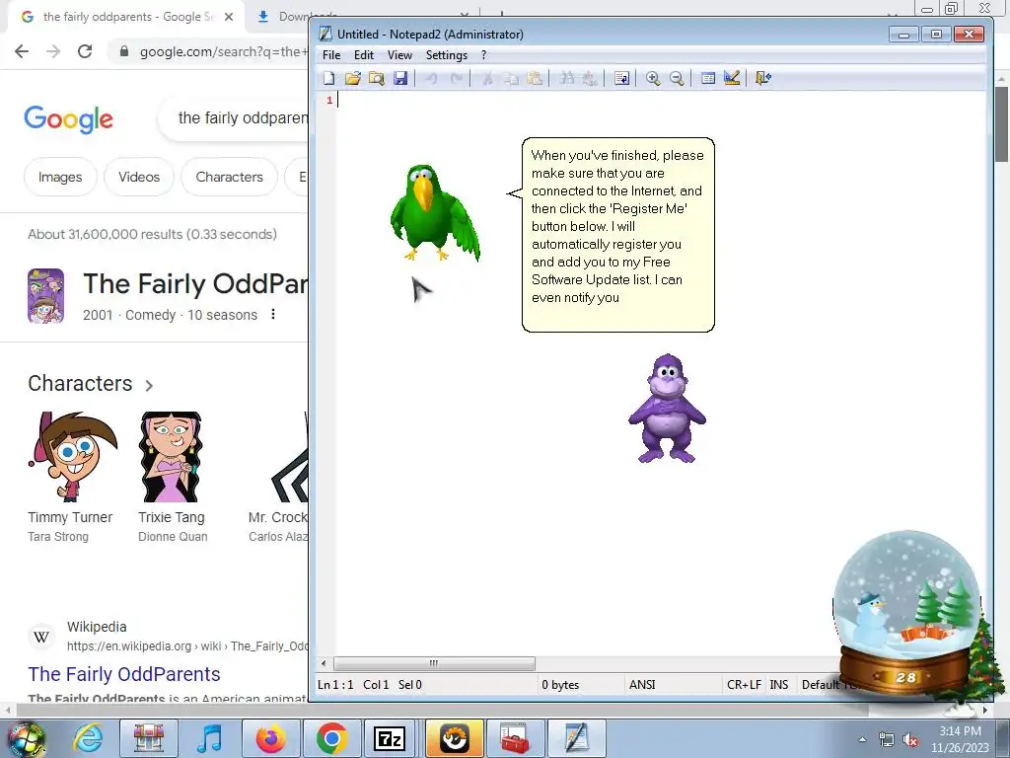This screenshot has width=1010, height=758.
Task: Click the Exit door icon in toolbar
Action: pos(763,79)
